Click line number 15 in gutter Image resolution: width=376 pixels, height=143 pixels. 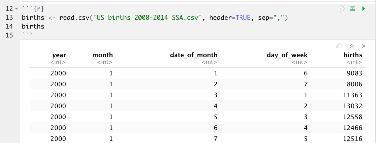9,35
